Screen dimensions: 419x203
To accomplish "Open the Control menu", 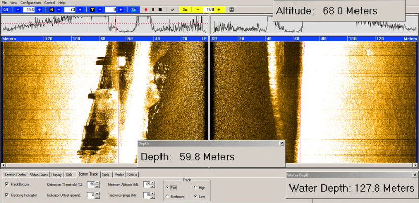I will (x=49, y=3).
